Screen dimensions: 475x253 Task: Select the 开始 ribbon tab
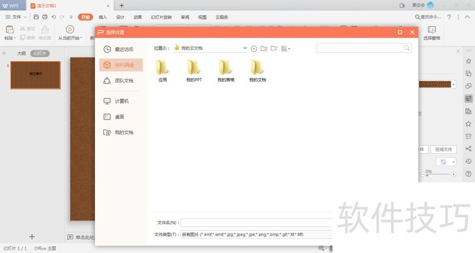85,17
